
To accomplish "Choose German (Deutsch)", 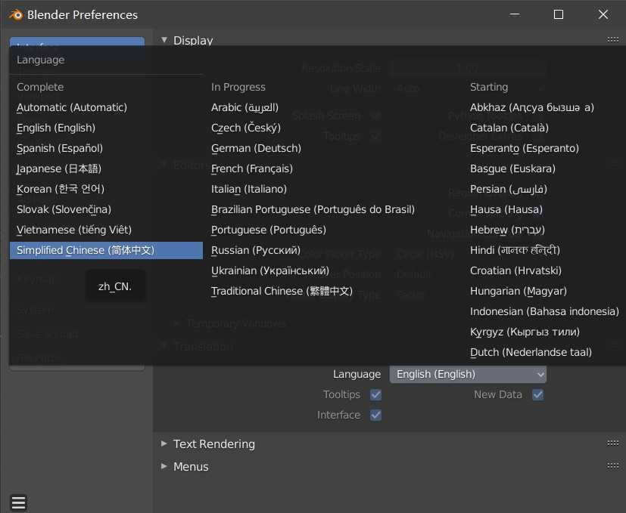I will coord(256,148).
